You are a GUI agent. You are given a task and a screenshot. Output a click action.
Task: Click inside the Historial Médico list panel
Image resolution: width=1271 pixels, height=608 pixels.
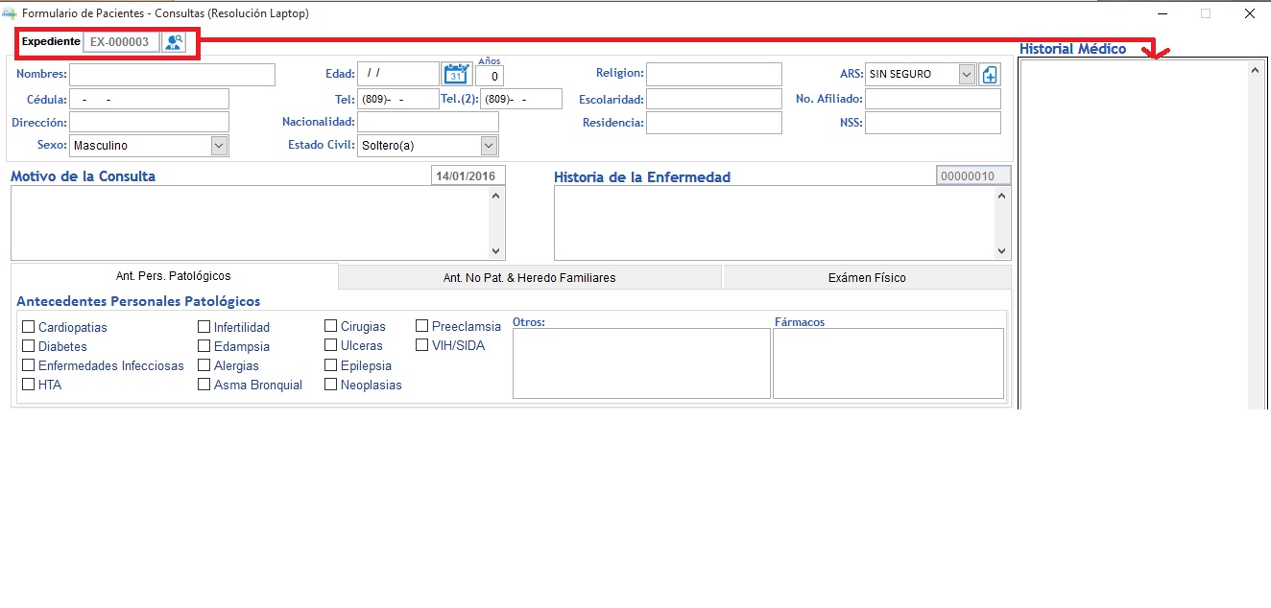tap(1133, 235)
